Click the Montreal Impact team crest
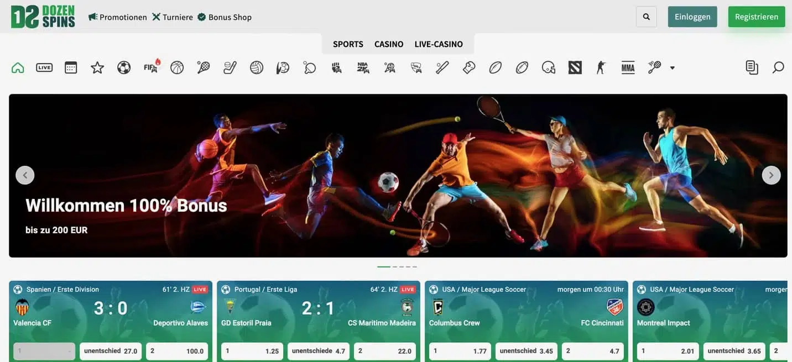Image resolution: width=792 pixels, height=362 pixels. coord(646,307)
